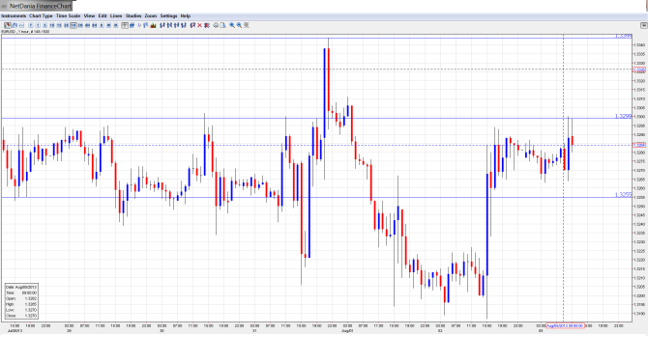The image size is (648, 363).
Task: Click the new chart icon in toolbar
Action: point(8,25)
